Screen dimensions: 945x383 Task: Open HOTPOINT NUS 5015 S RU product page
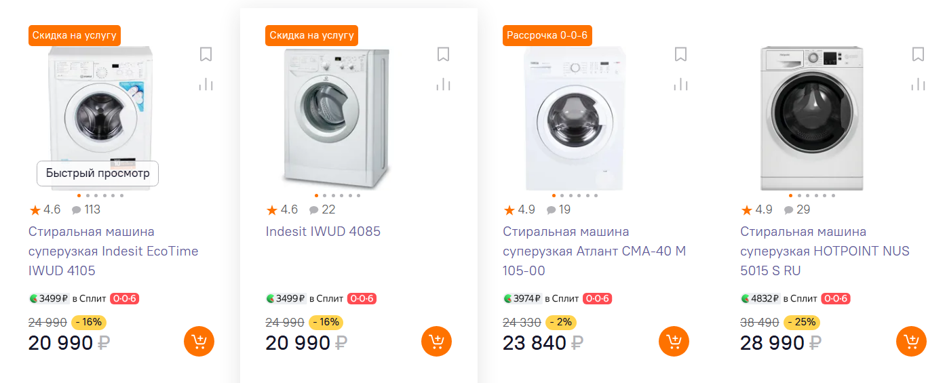coord(824,251)
